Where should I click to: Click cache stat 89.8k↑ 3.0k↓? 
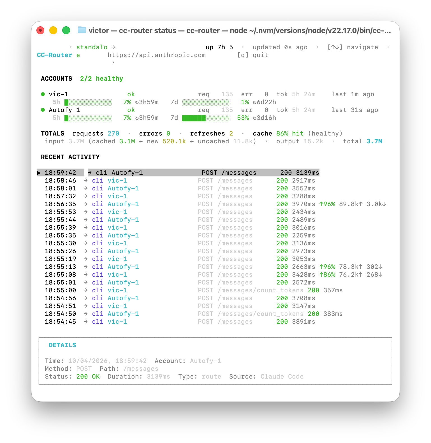362,204
